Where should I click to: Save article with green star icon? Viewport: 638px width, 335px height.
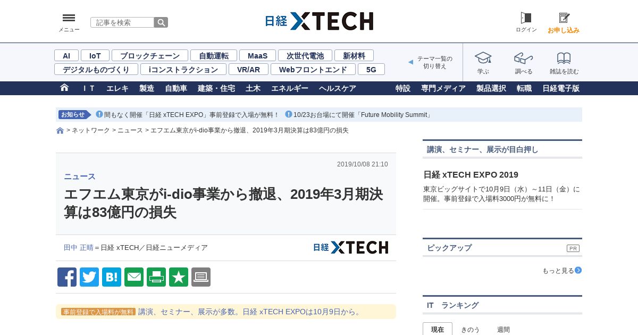coord(179,277)
